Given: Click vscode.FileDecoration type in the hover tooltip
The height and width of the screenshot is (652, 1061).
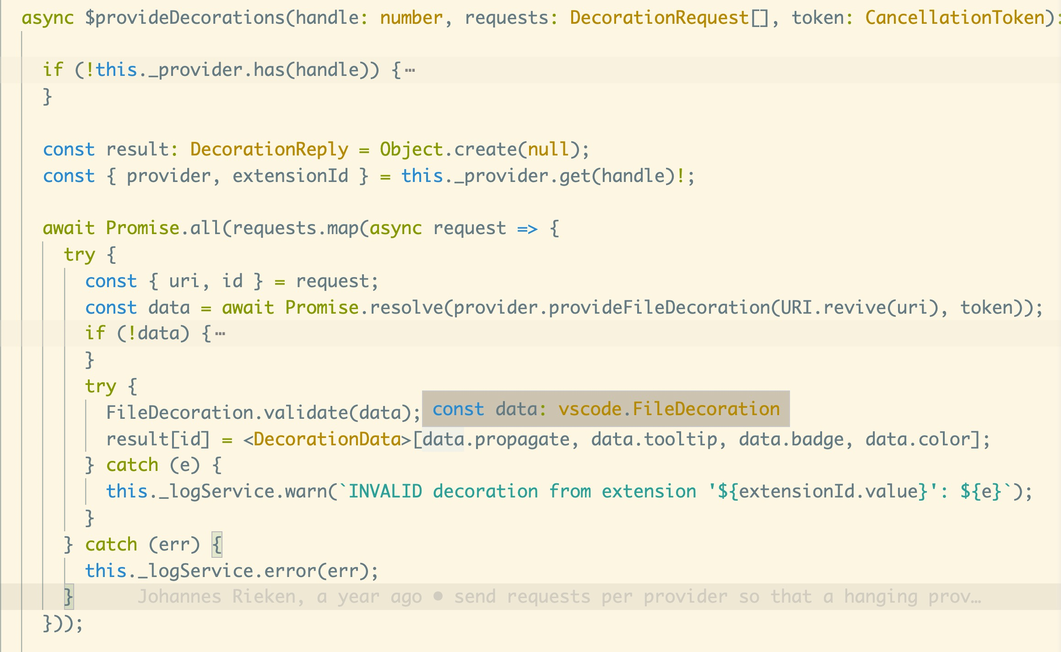Looking at the screenshot, I should (x=669, y=409).
